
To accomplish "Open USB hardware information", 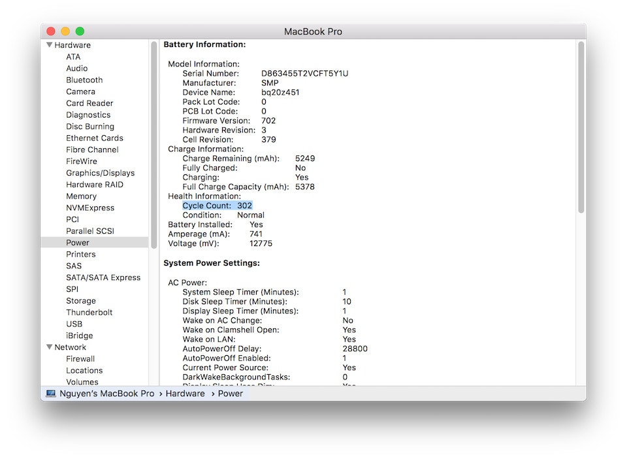I will [74, 324].
